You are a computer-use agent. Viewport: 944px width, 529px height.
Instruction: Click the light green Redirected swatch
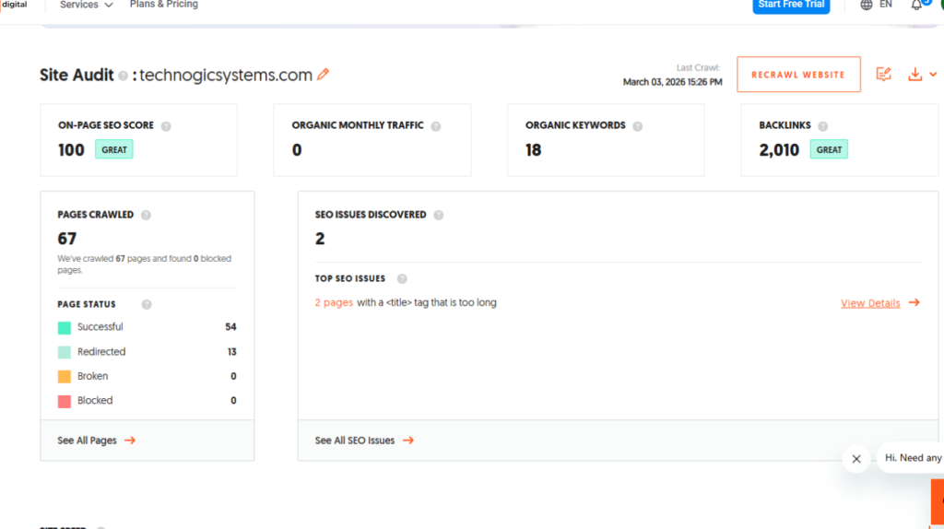coord(65,352)
